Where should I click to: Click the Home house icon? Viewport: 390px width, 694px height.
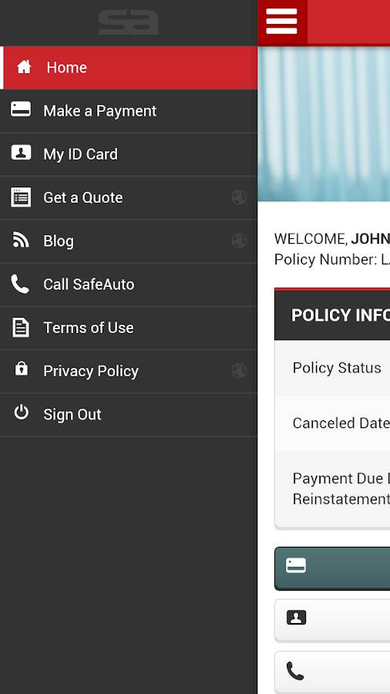point(24,67)
